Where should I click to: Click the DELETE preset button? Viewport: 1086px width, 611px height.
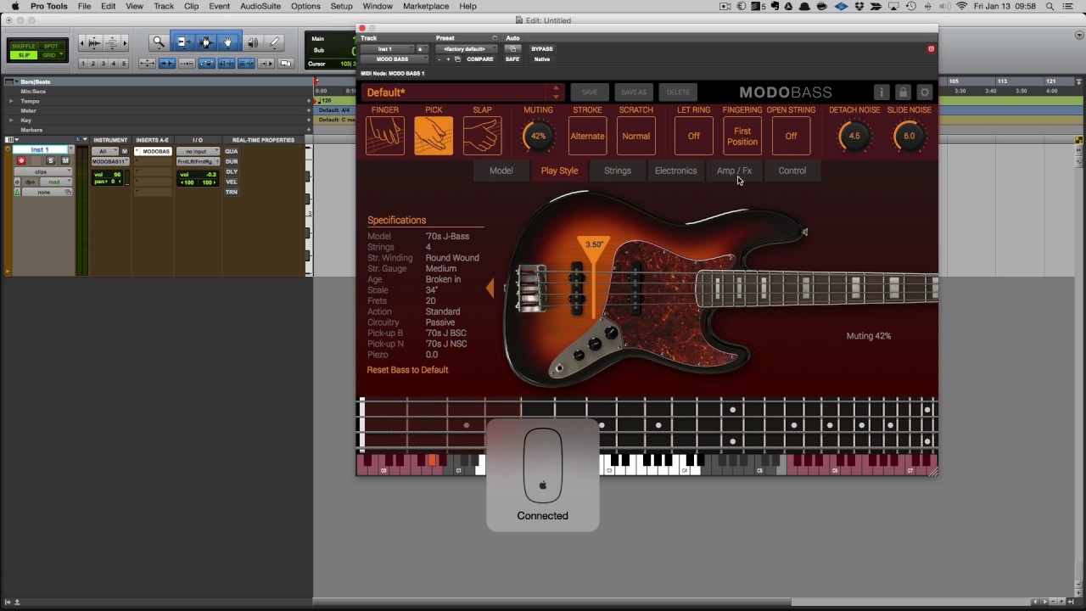[678, 92]
